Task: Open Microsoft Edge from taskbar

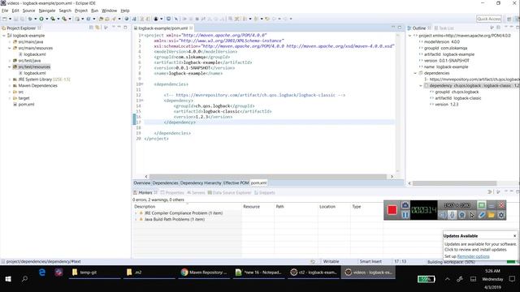Action: pos(42,273)
